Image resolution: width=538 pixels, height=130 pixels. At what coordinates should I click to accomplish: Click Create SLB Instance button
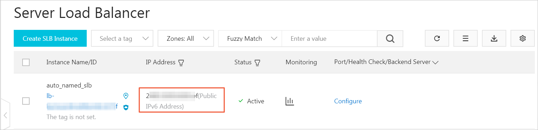pyautogui.click(x=50, y=38)
